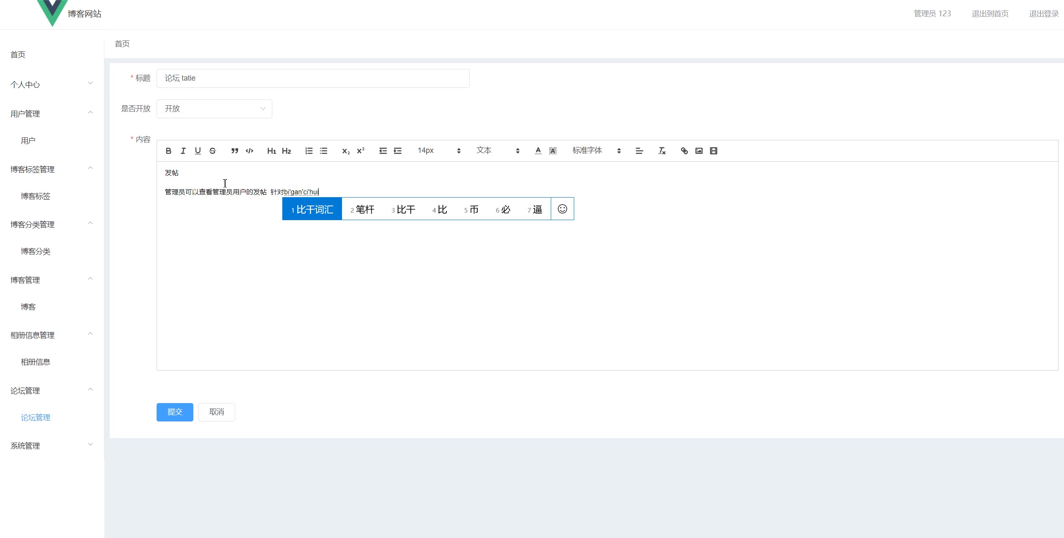1064x538 pixels.
Task: Click the 标题 input field
Action: tap(313, 78)
